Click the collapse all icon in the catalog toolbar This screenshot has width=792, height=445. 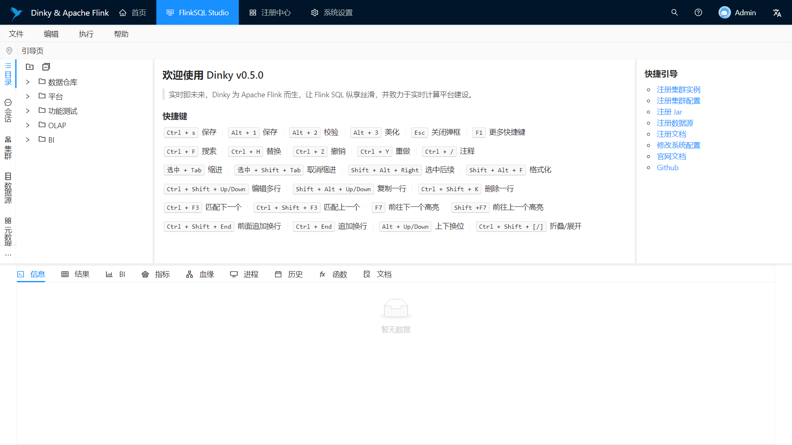[46, 67]
